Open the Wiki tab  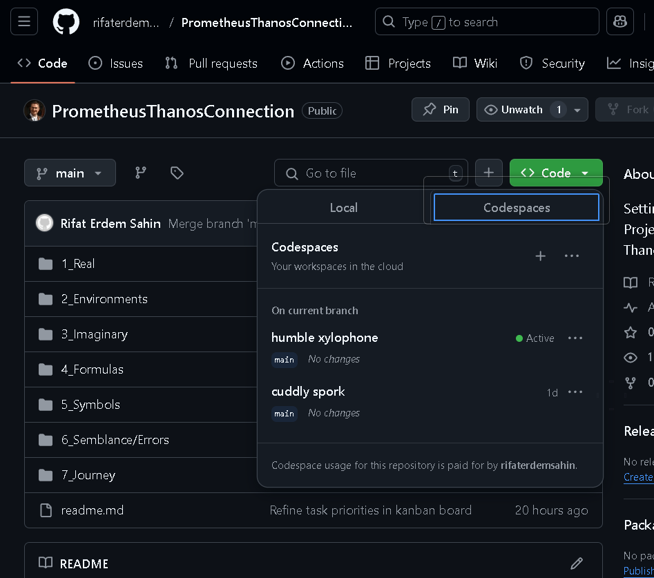pos(475,64)
